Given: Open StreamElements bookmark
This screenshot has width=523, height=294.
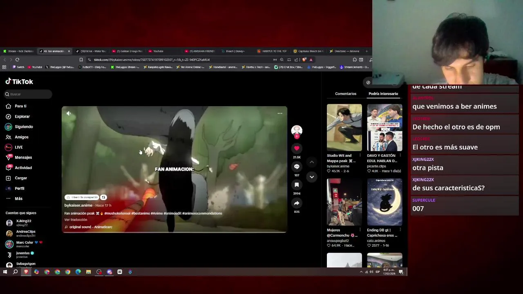Looking at the screenshot, I should point(354,67).
